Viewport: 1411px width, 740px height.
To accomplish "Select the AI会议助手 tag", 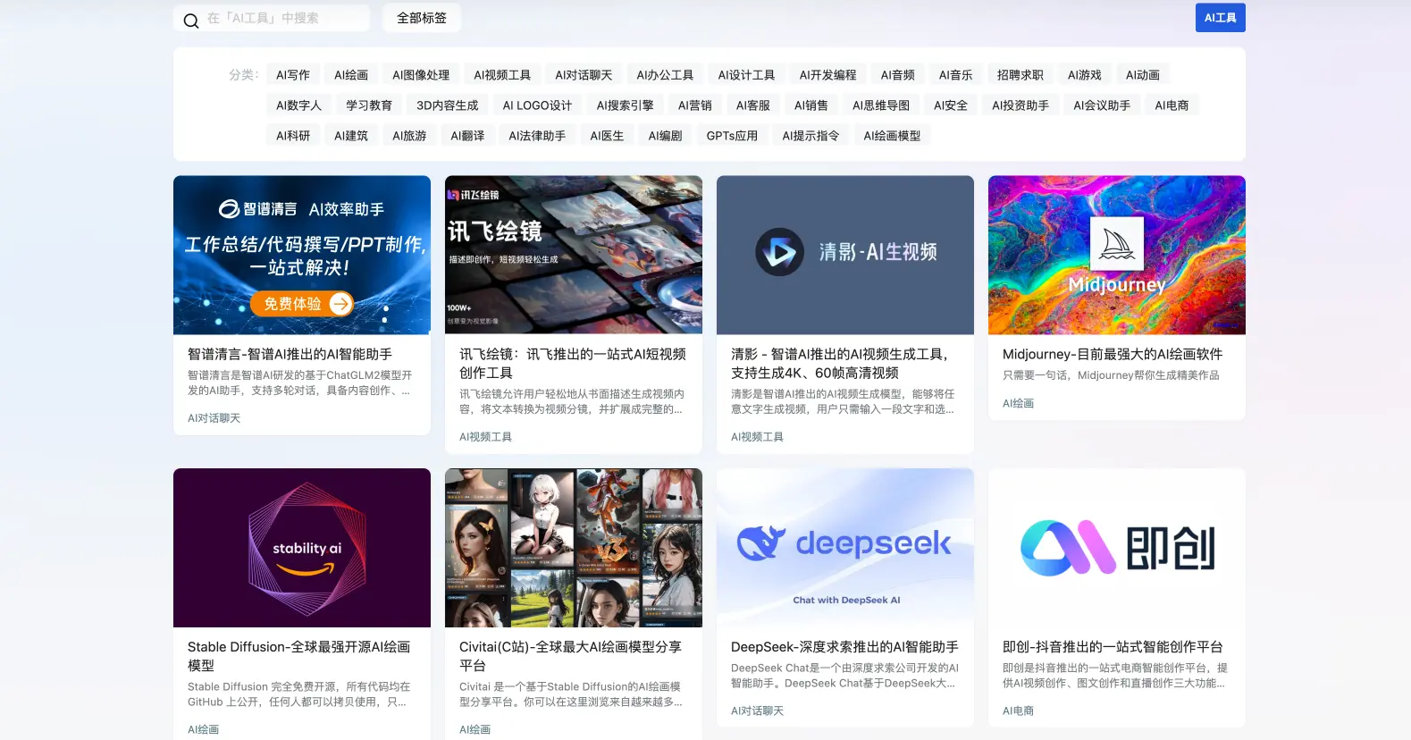I will tap(1102, 105).
